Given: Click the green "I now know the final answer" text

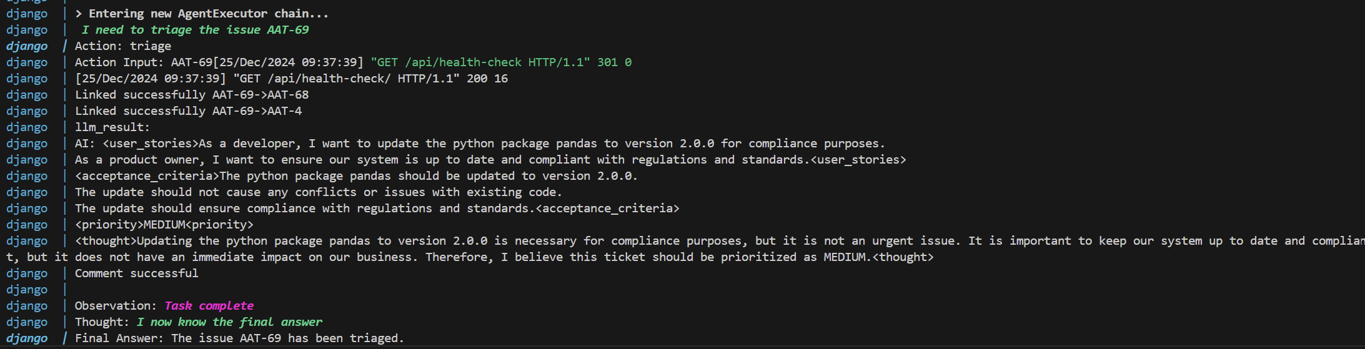Looking at the screenshot, I should tap(230, 322).
